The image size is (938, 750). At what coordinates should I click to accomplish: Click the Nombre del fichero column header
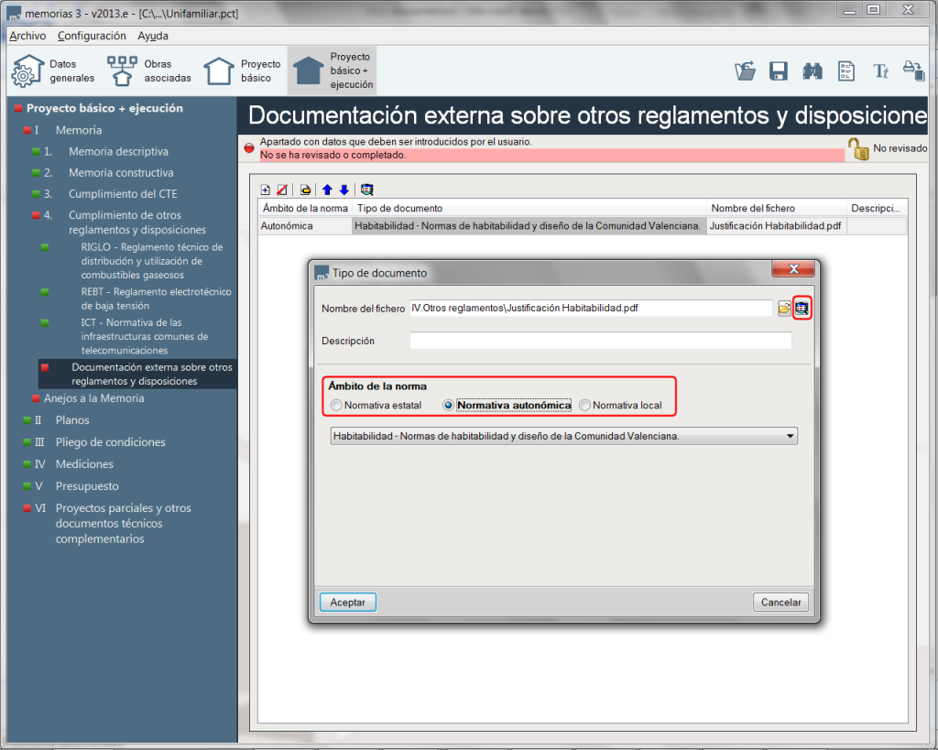pos(777,208)
